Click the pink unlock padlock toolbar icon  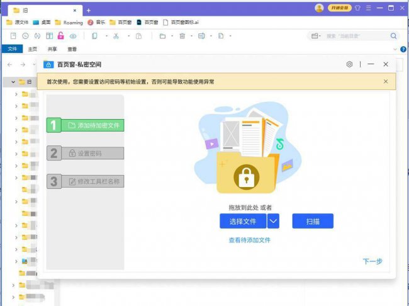[60, 36]
